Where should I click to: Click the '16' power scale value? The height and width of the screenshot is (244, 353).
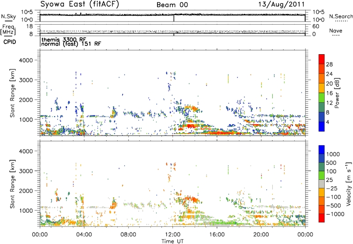(329, 93)
